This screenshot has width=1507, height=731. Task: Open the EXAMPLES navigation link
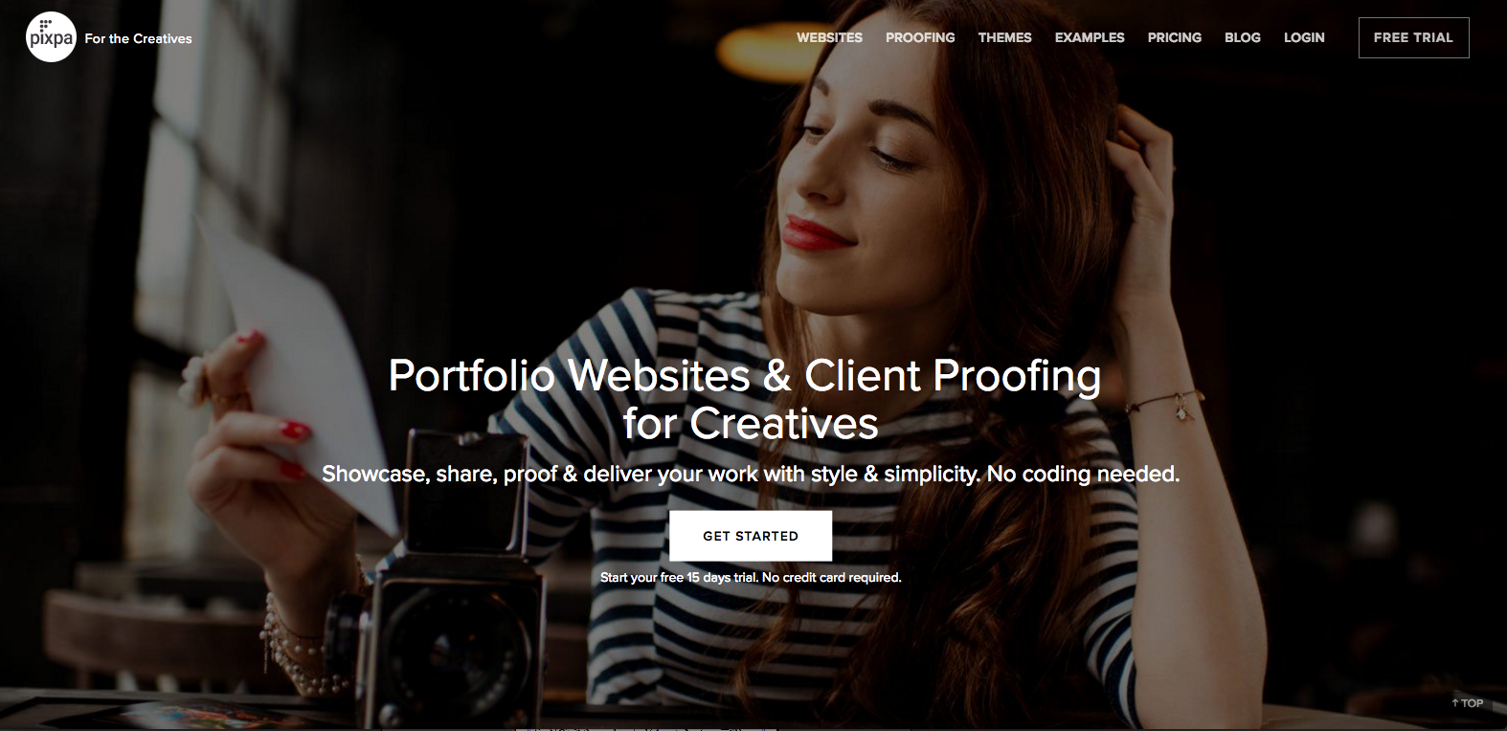(1090, 37)
